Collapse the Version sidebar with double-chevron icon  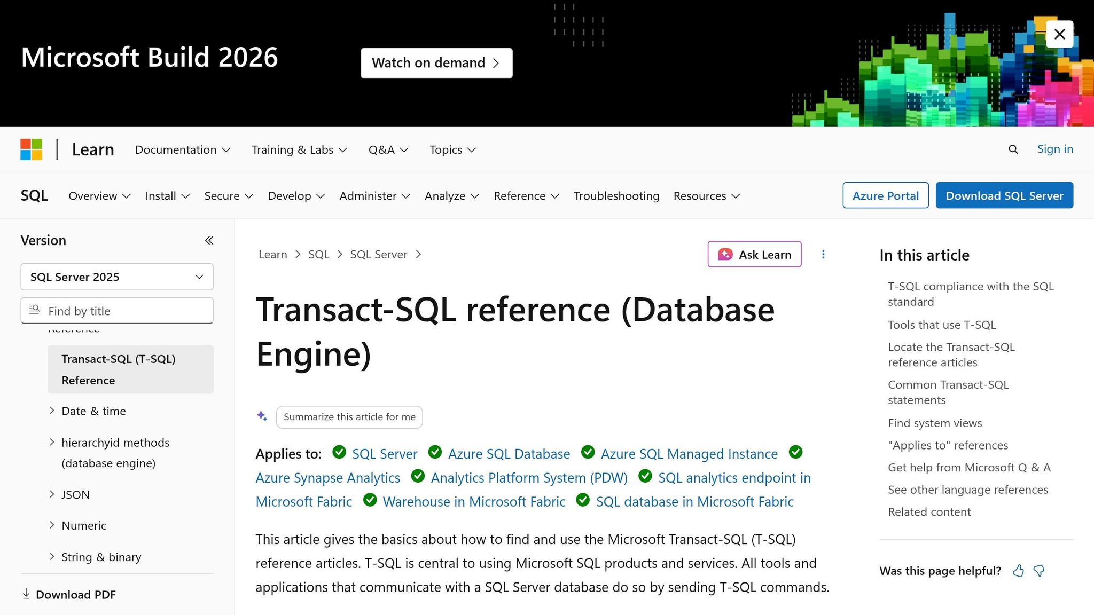209,240
